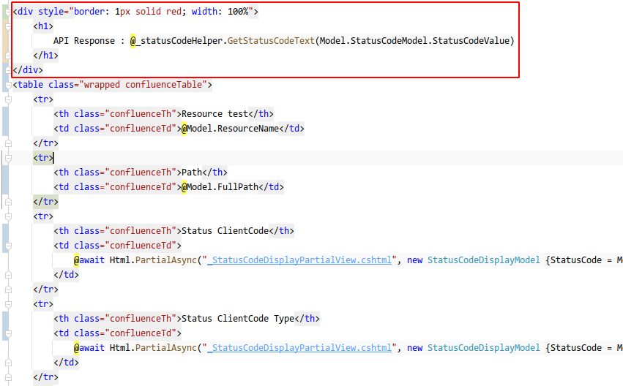Click the width: 100% style property
Viewport: 623px width, 386px height.
pos(220,12)
